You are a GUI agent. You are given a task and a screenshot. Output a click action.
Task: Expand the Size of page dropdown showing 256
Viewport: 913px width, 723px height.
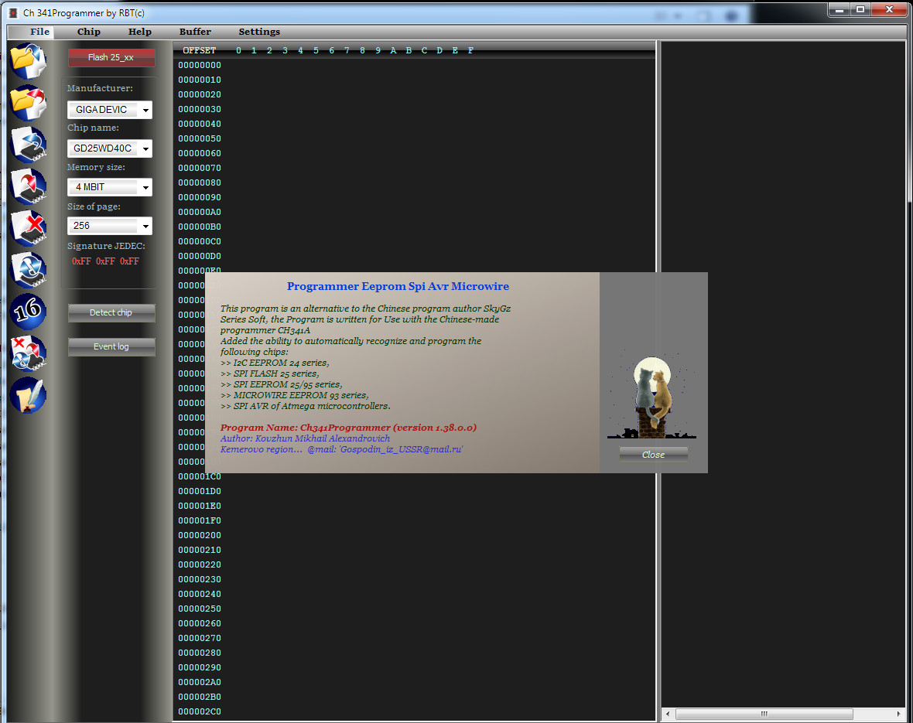tap(109, 226)
